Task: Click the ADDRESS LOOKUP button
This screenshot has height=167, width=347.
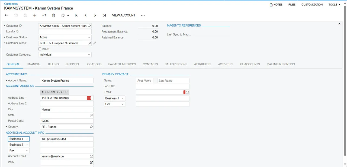Action: pos(54,92)
